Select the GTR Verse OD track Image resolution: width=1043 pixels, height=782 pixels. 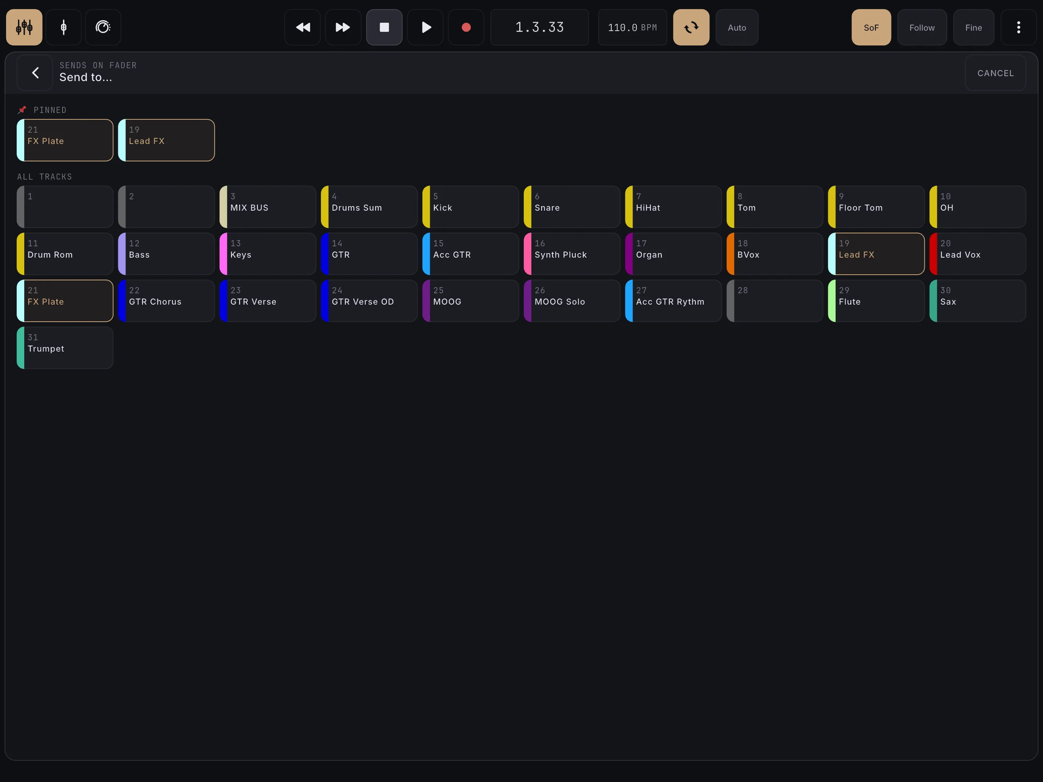click(369, 301)
